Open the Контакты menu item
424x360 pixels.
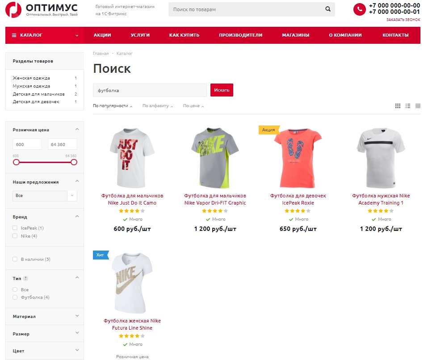pos(395,35)
